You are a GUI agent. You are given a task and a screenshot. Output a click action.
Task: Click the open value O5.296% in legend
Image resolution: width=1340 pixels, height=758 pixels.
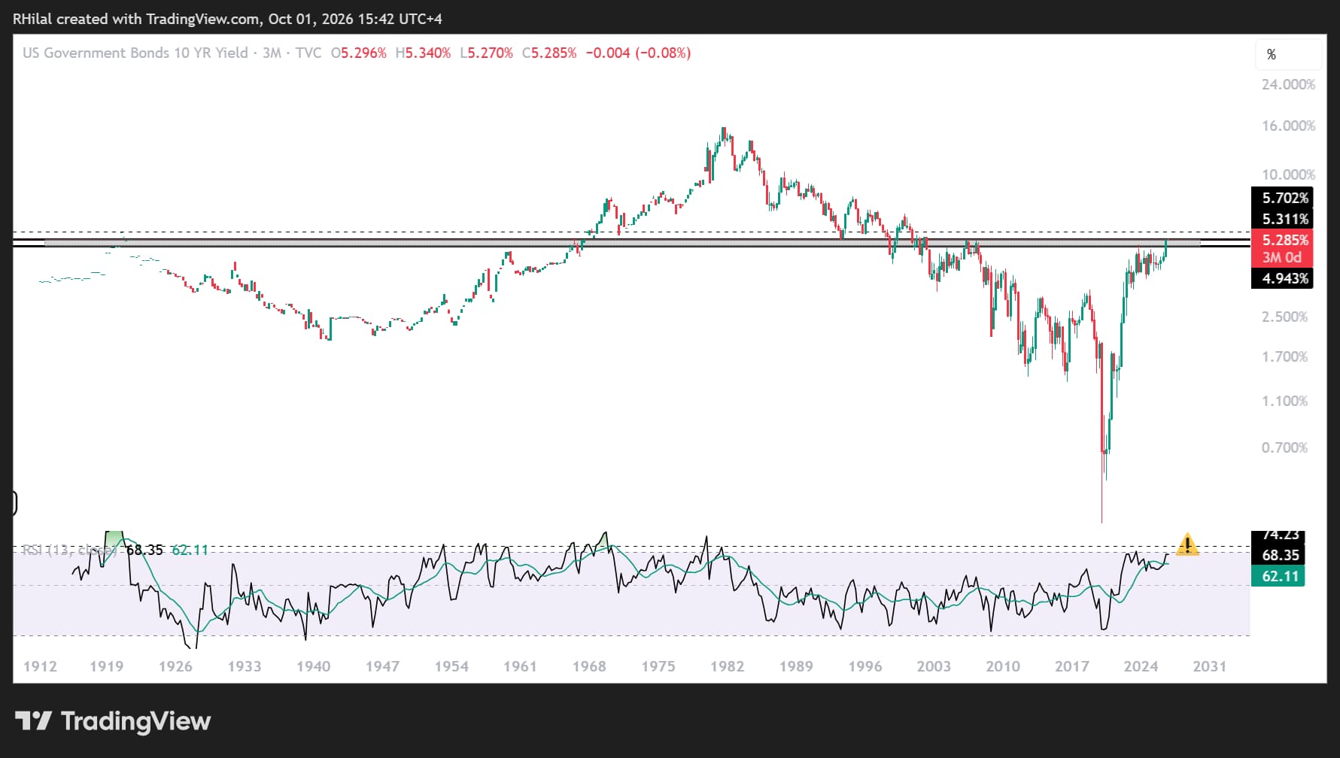359,53
